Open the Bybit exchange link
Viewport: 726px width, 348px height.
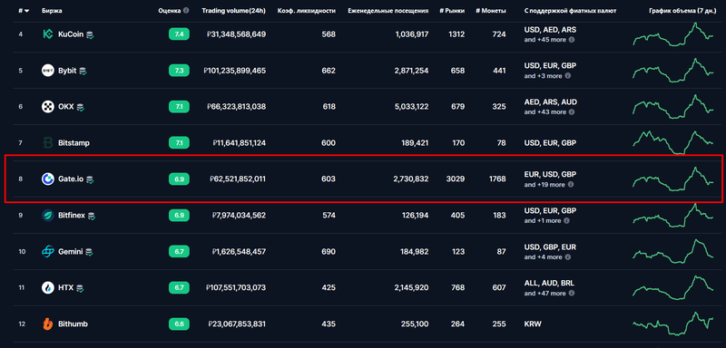67,71
